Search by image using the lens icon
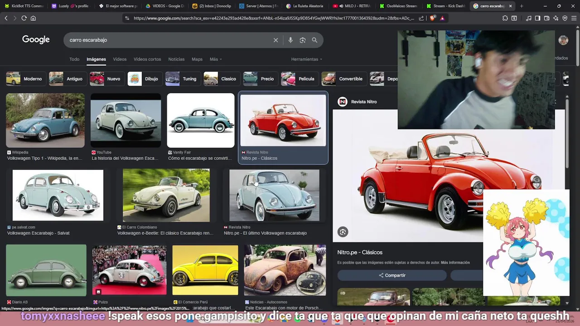This screenshot has height=326, width=580. click(x=303, y=40)
